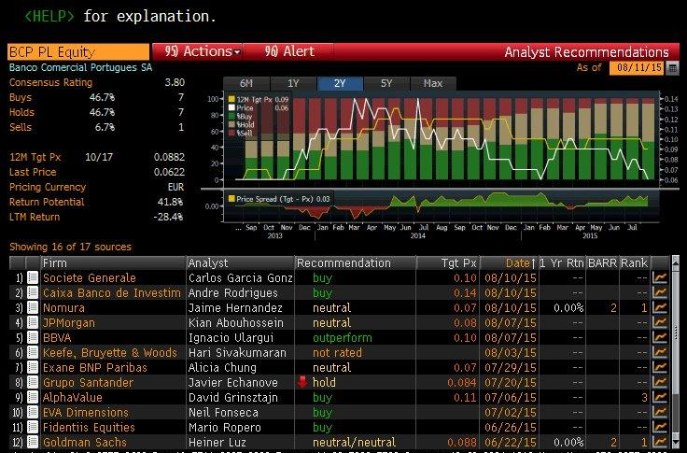Sort table by 1 Yr Rtn column
Screen dimensions: 687x453
pos(562,263)
